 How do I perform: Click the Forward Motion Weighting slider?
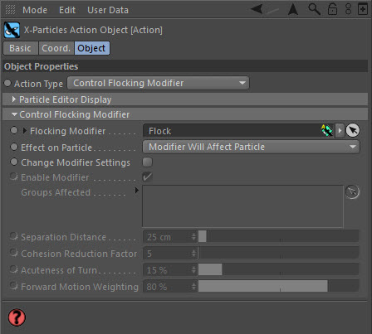[x=278, y=286]
